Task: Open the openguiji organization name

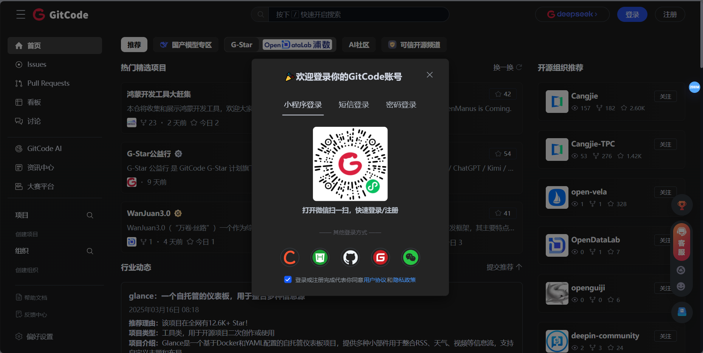Action: [588, 288]
